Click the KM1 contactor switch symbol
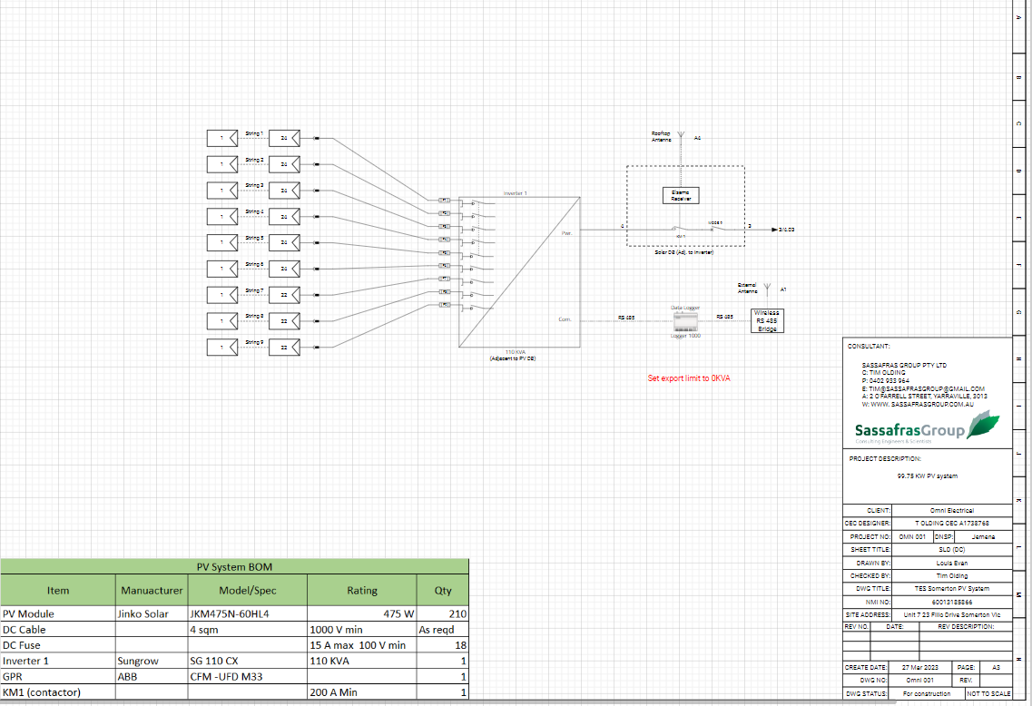Viewport: 1032px width, 706px height. tap(676, 230)
